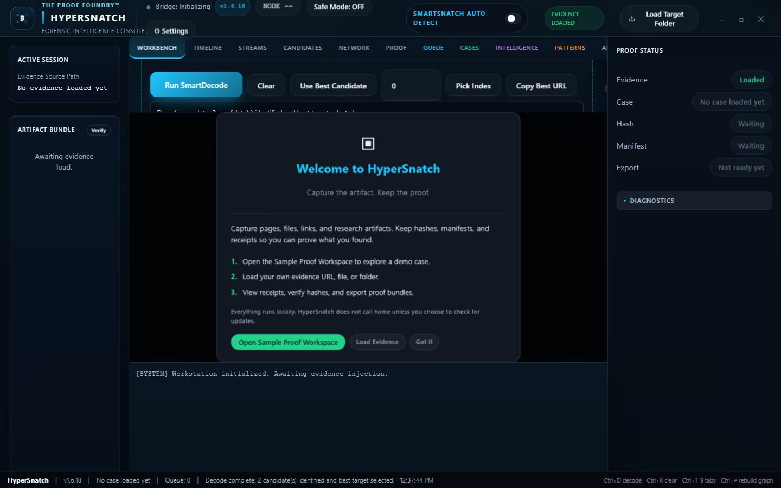Click the 'Decode complete' status bar message
The image size is (781, 488).
[319, 480]
